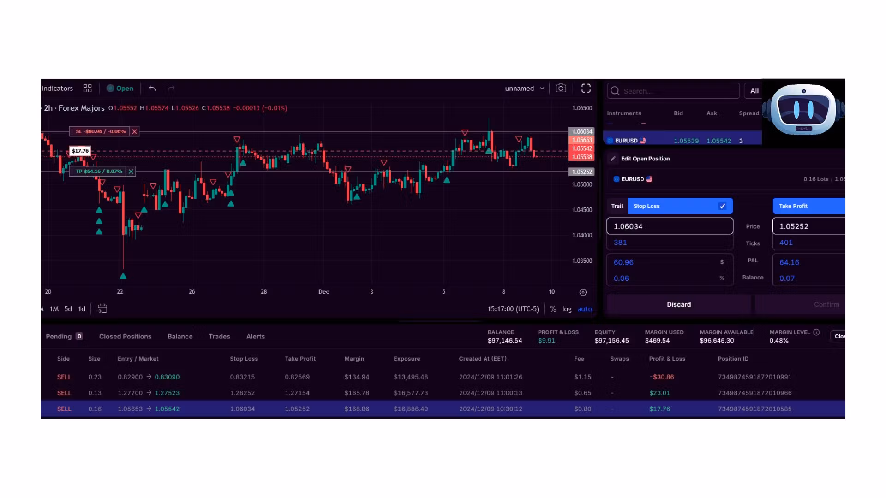
Task: Toggle percent scale on chart
Action: [x=553, y=309]
